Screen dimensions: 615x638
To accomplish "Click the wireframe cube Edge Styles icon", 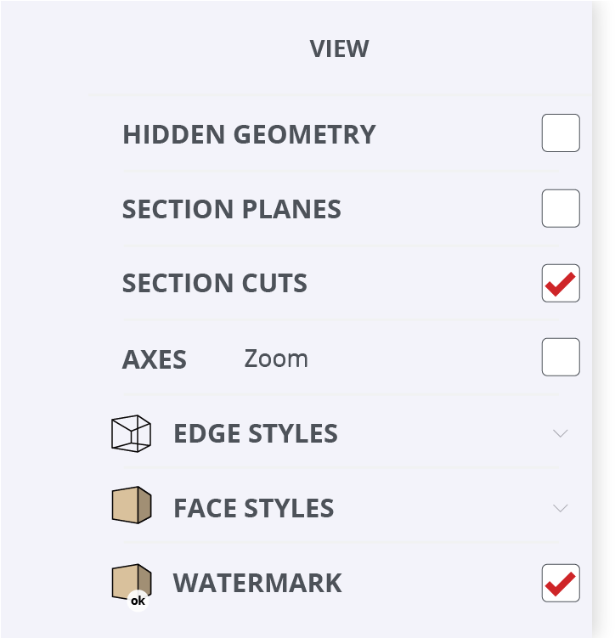I will click(131, 433).
